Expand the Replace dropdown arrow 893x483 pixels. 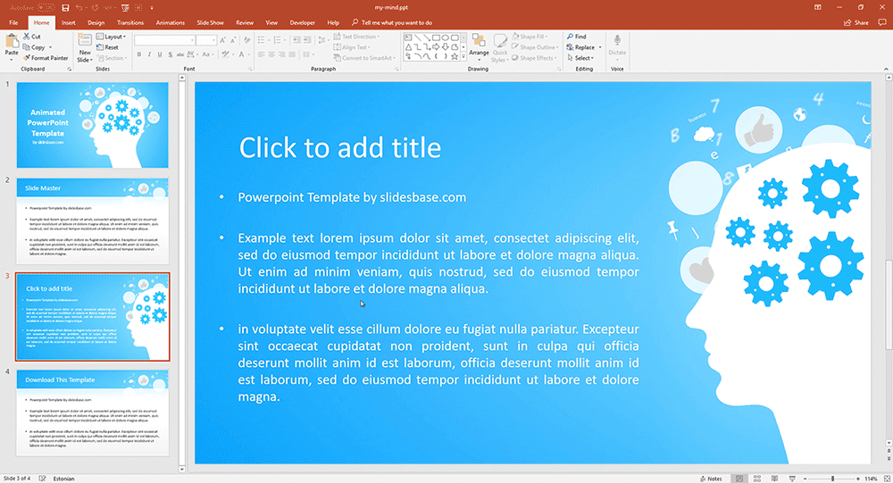point(599,47)
